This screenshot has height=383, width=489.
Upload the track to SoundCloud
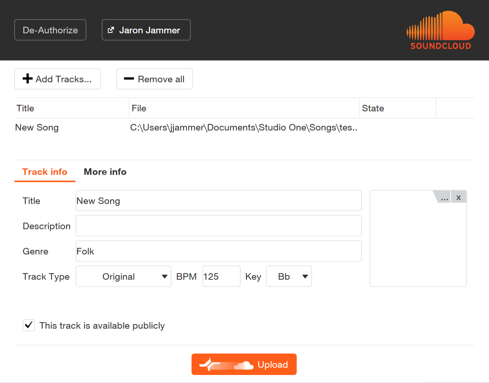(244, 364)
